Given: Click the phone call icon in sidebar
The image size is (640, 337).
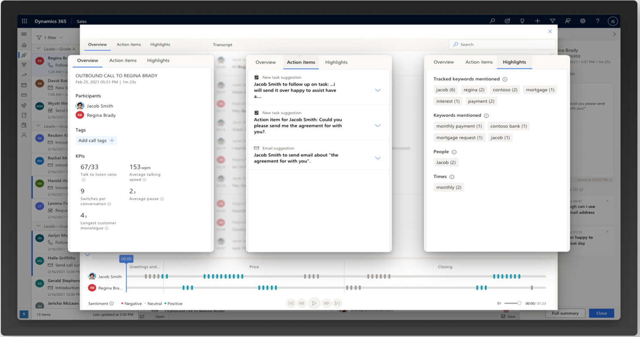Looking at the screenshot, I should tap(24, 105).
